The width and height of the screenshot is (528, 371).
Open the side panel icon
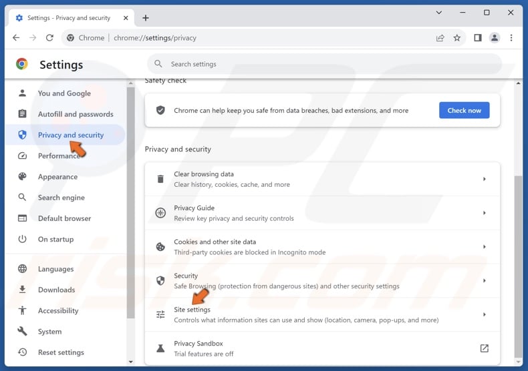click(477, 38)
